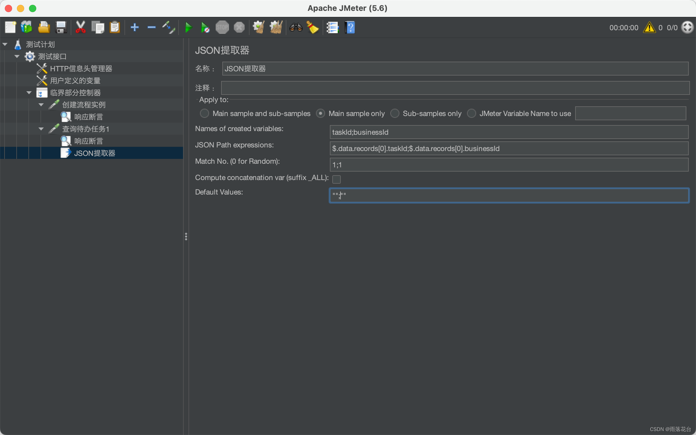Click the JSON Path expressions field
Image resolution: width=696 pixels, height=435 pixels.
(509, 149)
